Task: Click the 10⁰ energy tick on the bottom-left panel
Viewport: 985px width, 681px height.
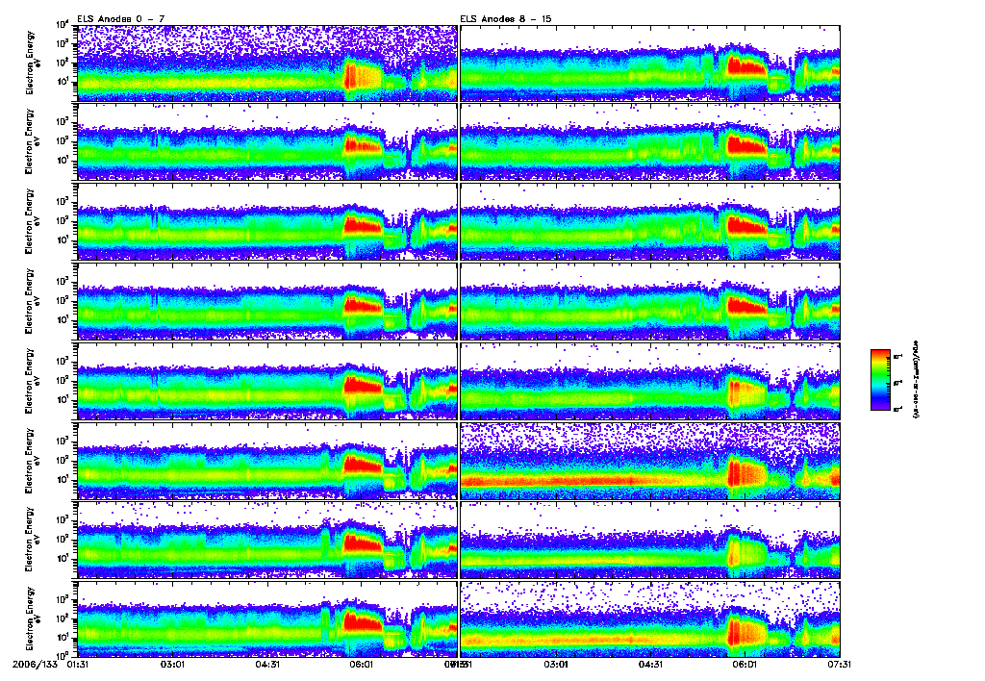Action: pos(63,655)
